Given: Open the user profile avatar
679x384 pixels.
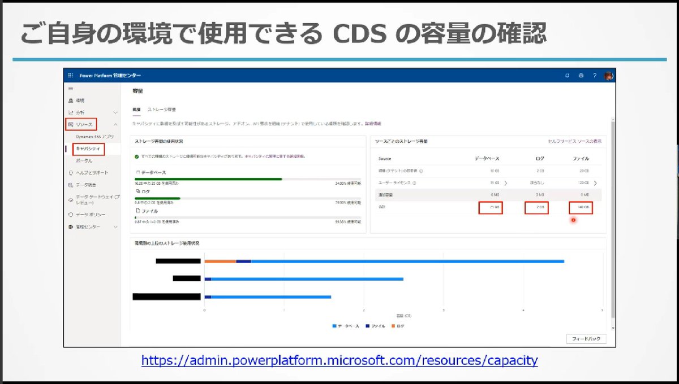Looking at the screenshot, I should point(608,75).
